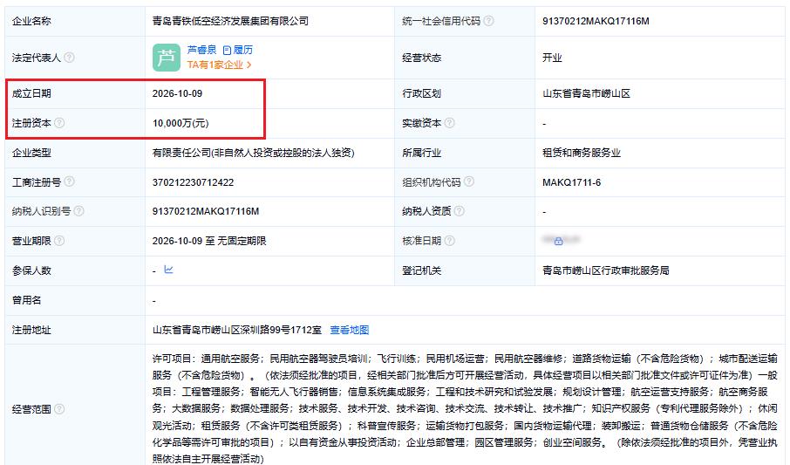790x465 pixels.
Task: Click the 企业类型 label
Action: tap(31, 153)
